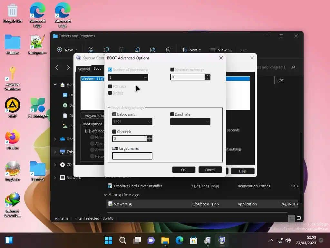Click the Share icon in Explorer toolbar
330x248 pixels.
coord(152,50)
